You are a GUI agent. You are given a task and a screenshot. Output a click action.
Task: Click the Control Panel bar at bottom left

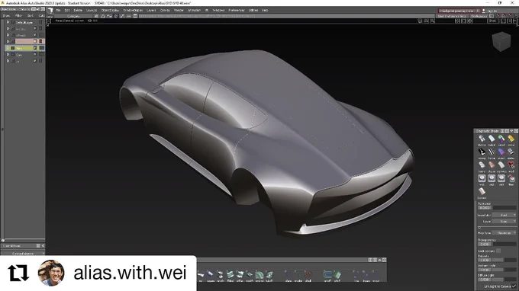pyautogui.click(x=23, y=246)
